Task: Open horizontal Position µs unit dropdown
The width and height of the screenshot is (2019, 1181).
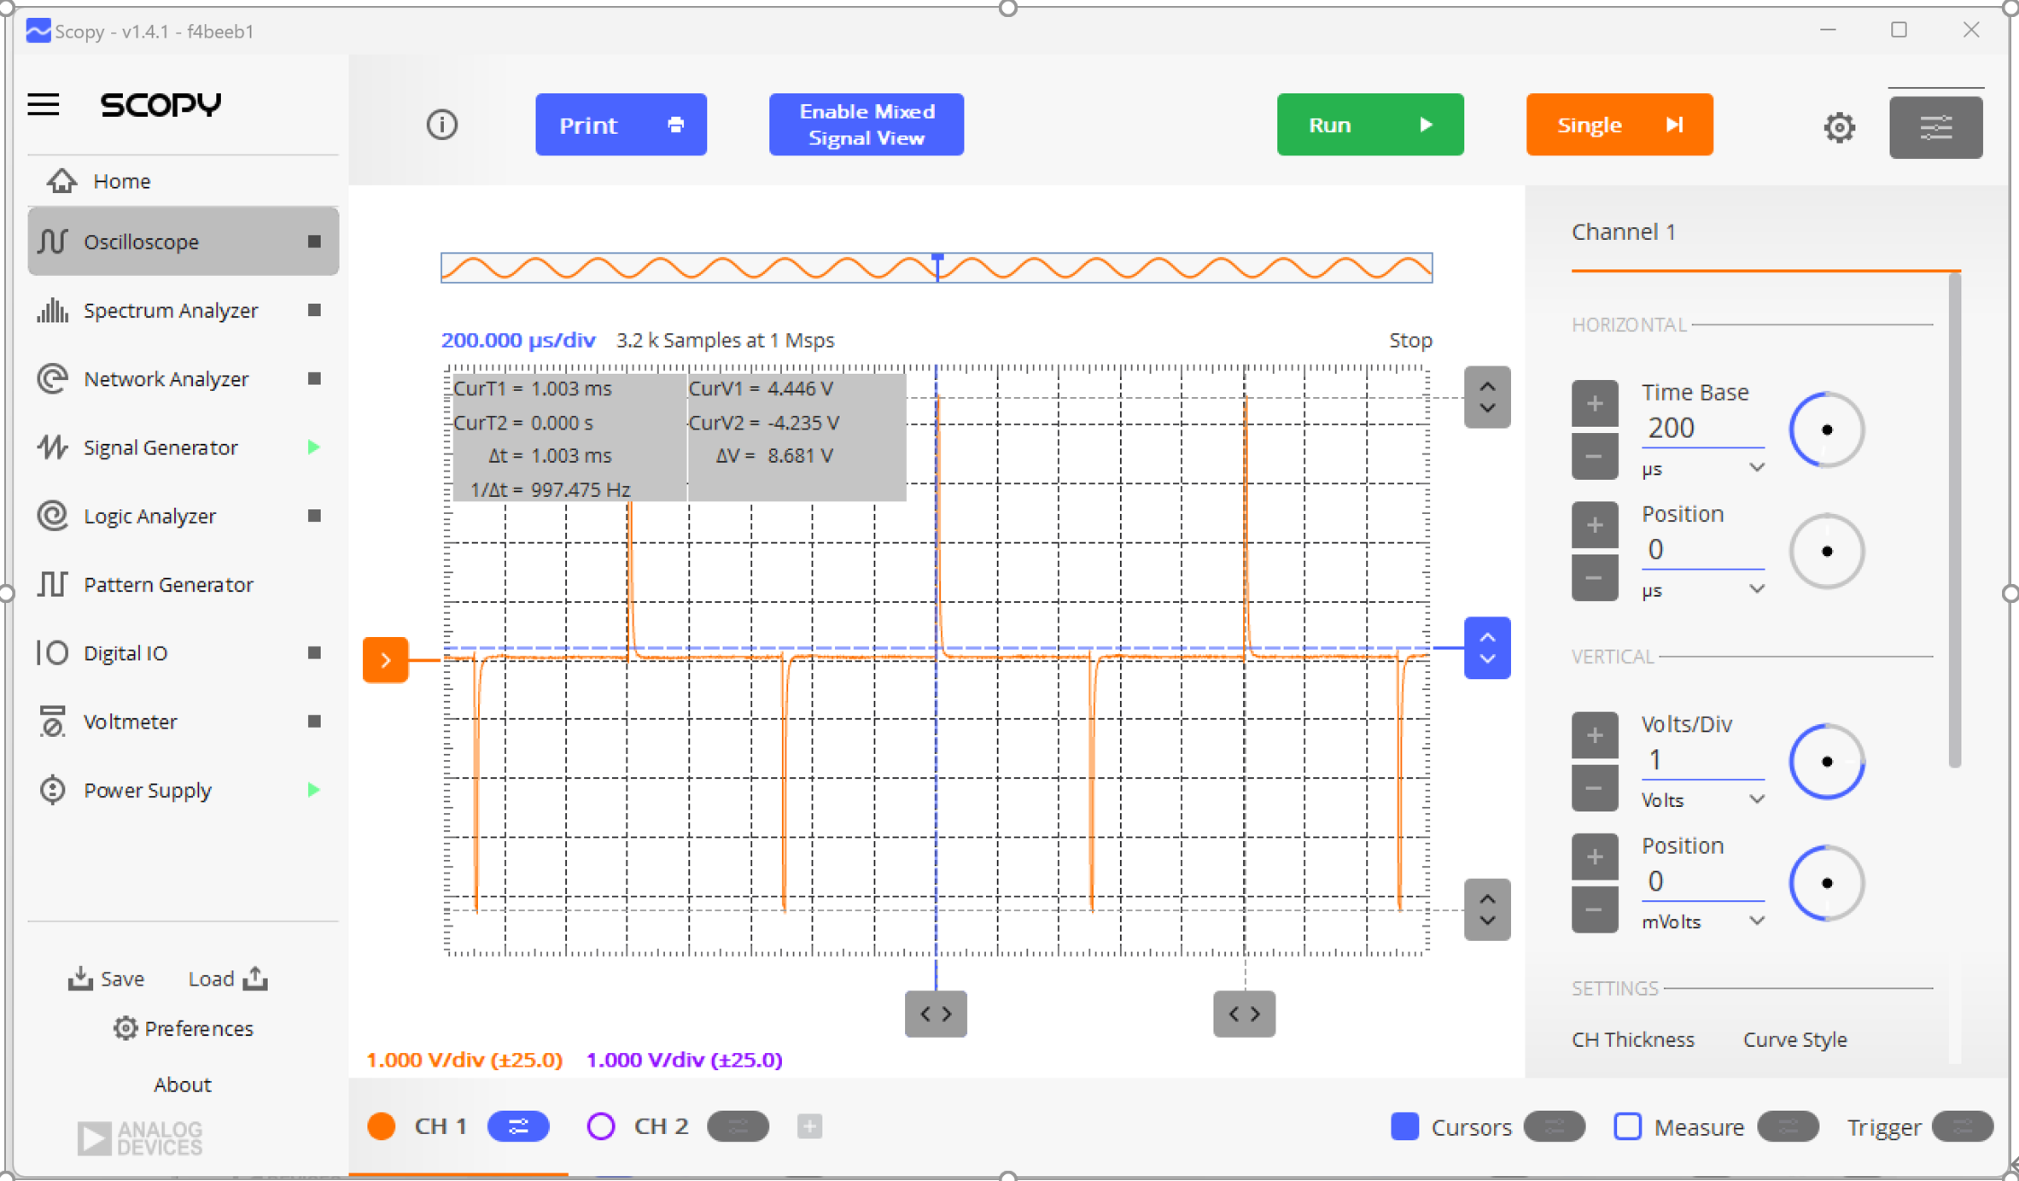Action: point(1702,590)
